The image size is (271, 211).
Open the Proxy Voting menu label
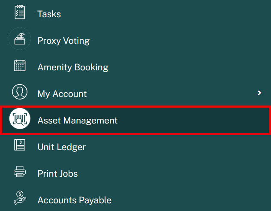(63, 41)
